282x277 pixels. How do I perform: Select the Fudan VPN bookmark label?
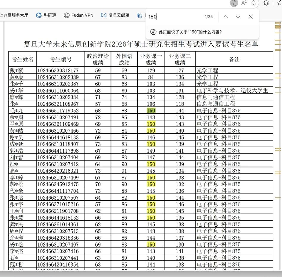(x=82, y=15)
